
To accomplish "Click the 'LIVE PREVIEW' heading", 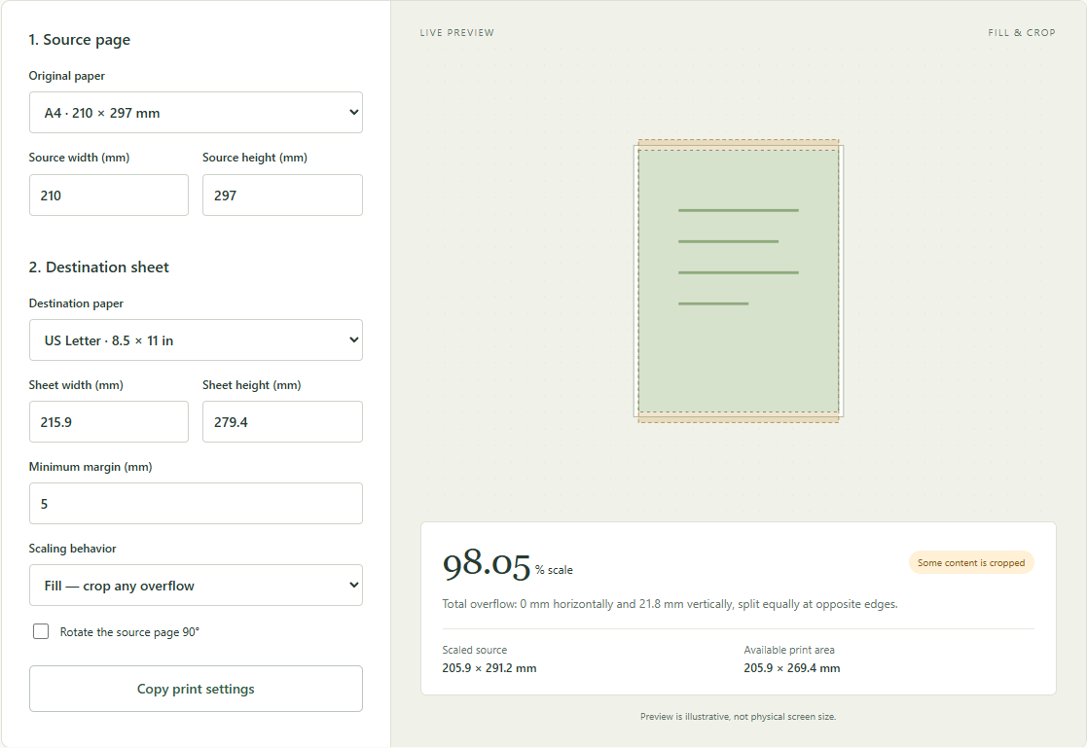I will click(x=456, y=32).
